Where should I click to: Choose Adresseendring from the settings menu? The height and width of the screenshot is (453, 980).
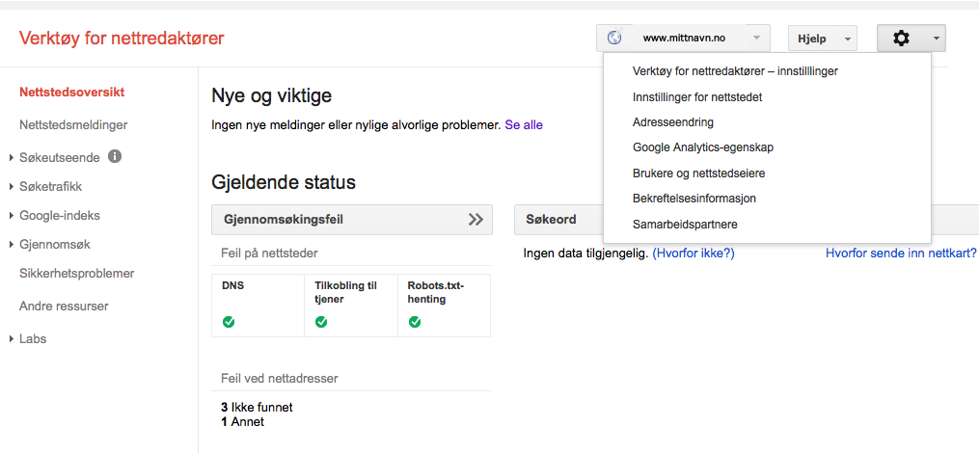pos(673,122)
